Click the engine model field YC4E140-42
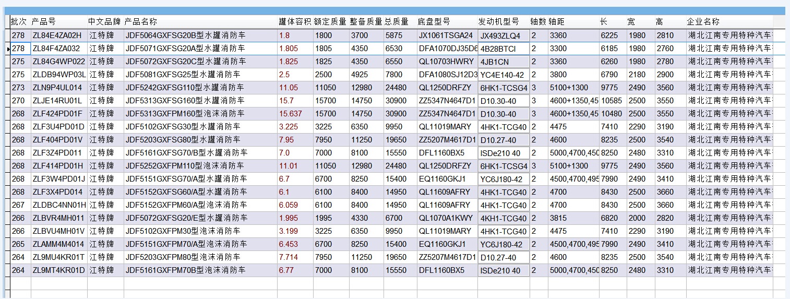Image resolution: width=790 pixels, height=299 pixels. 503,75
